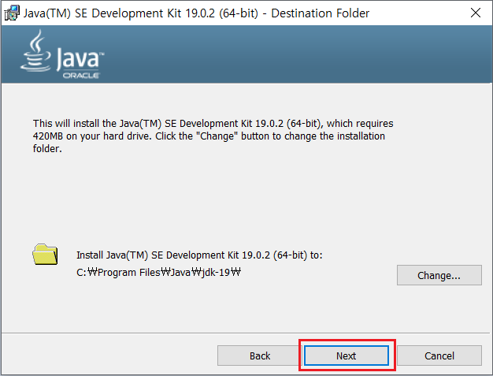Click the 'Install Java(TM) SE Development Kit' line
Viewport: 493px width, 376px height.
pos(199,255)
